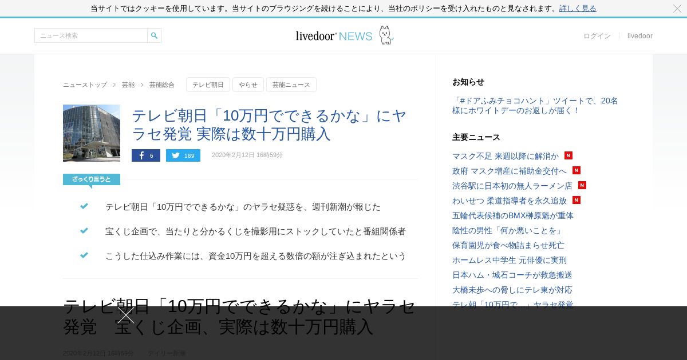Click the 主要ニュース sidebar heading
This screenshot has width=687, height=360.
pyautogui.click(x=476, y=137)
